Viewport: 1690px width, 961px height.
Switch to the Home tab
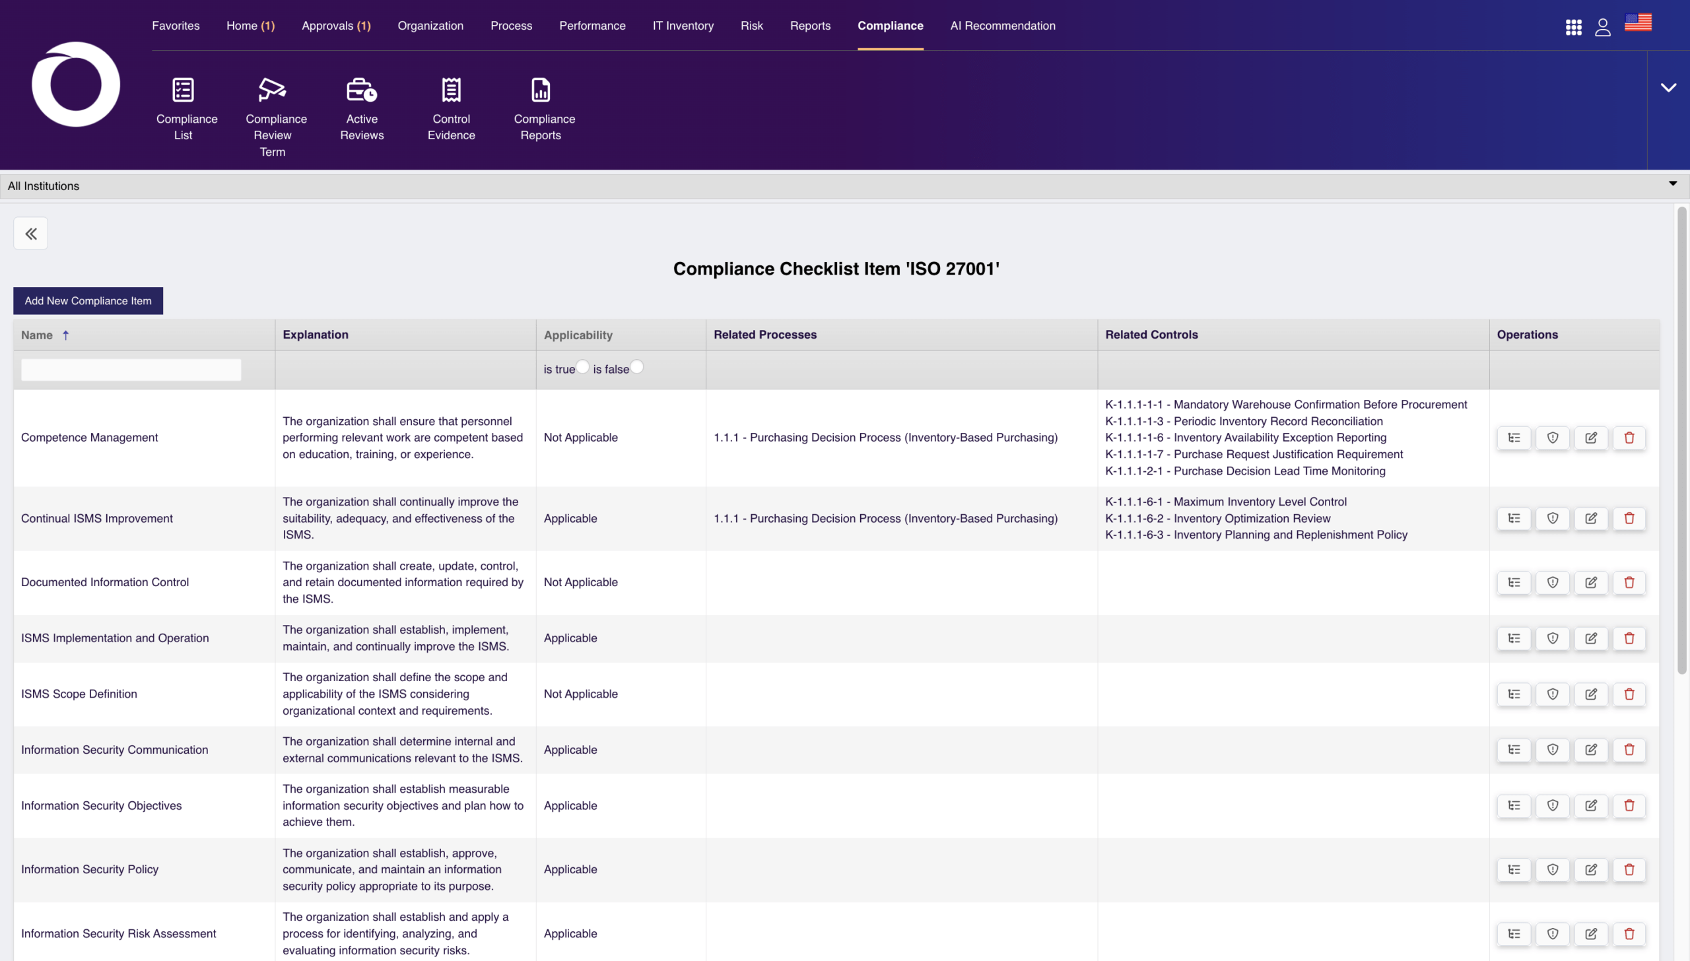point(250,26)
